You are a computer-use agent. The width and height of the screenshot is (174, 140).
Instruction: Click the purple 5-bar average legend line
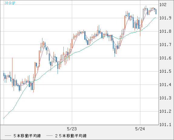(x=8, y=136)
